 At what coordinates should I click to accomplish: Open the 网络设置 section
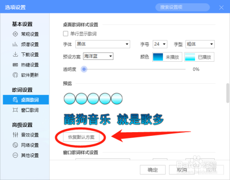click(26, 145)
